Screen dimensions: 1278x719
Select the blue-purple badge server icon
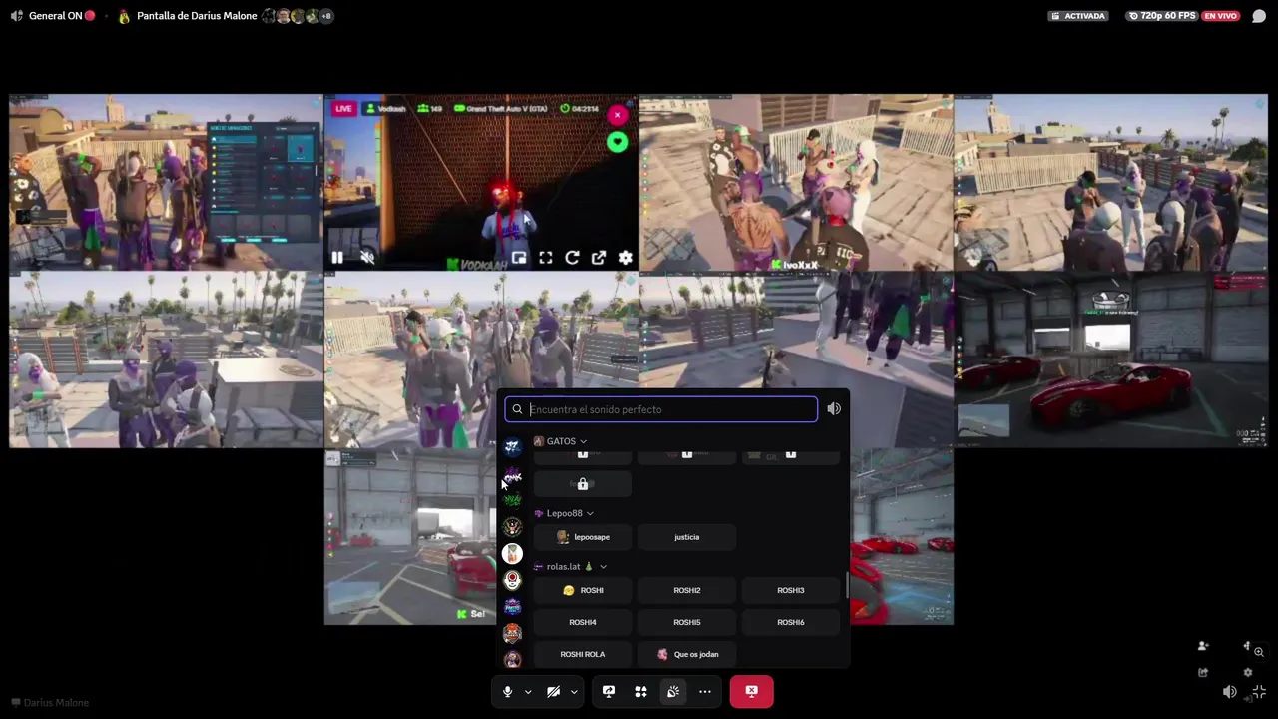(x=512, y=606)
